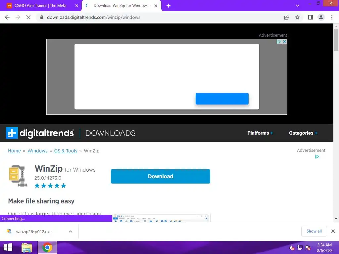Expand the tab search dropdown

[298, 6]
